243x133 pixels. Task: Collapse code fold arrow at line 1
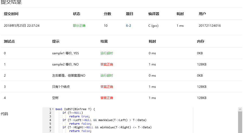click(53, 109)
